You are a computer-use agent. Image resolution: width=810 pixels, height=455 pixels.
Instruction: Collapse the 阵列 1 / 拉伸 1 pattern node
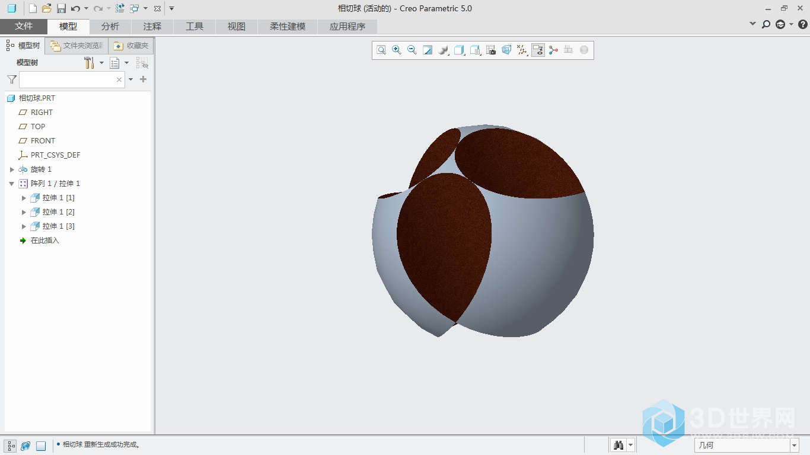point(12,184)
